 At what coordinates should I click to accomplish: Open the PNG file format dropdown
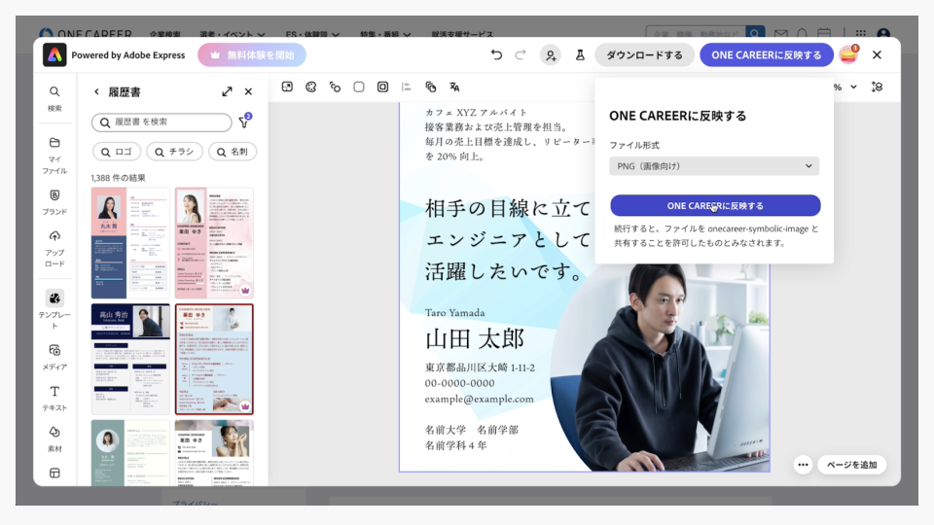pyautogui.click(x=714, y=166)
